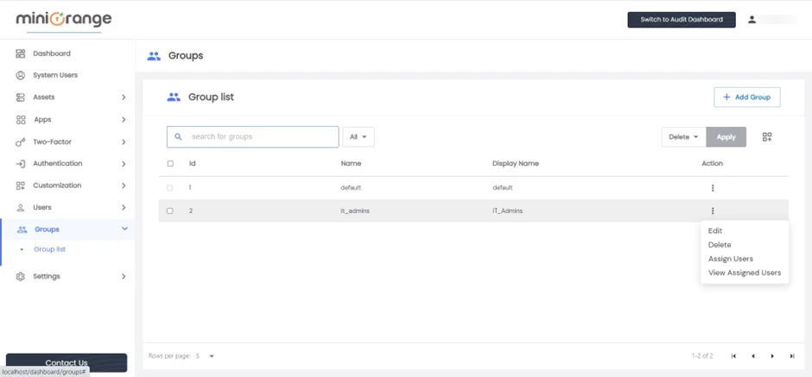The width and height of the screenshot is (812, 377).
Task: Click the it_admins name cell
Action: point(355,211)
